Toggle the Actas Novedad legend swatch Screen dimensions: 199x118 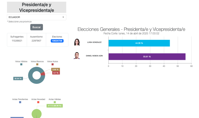38,102
